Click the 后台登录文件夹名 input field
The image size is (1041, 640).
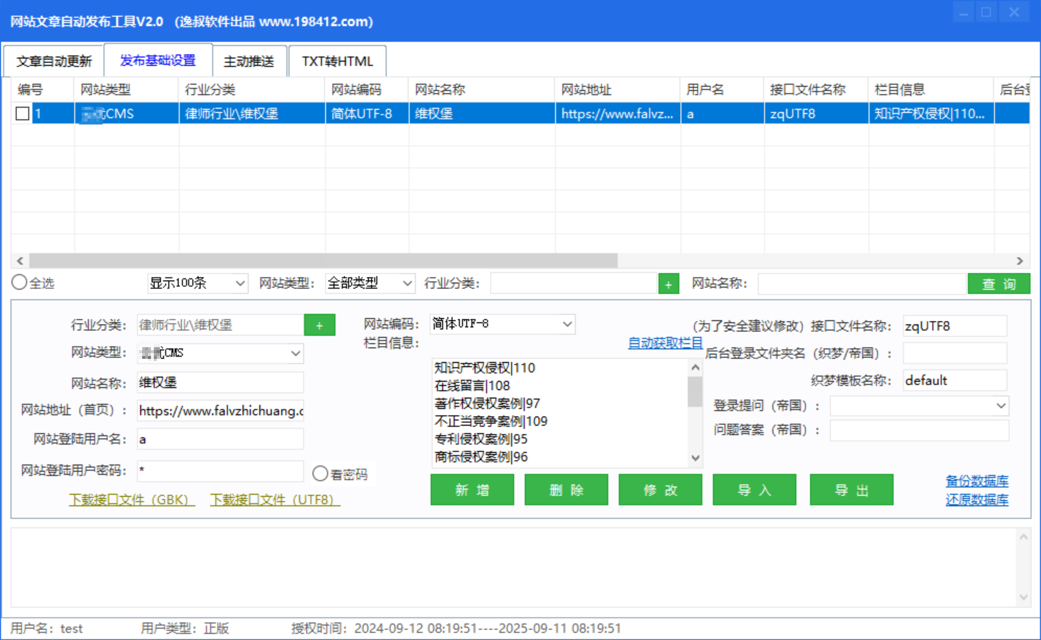(955, 353)
